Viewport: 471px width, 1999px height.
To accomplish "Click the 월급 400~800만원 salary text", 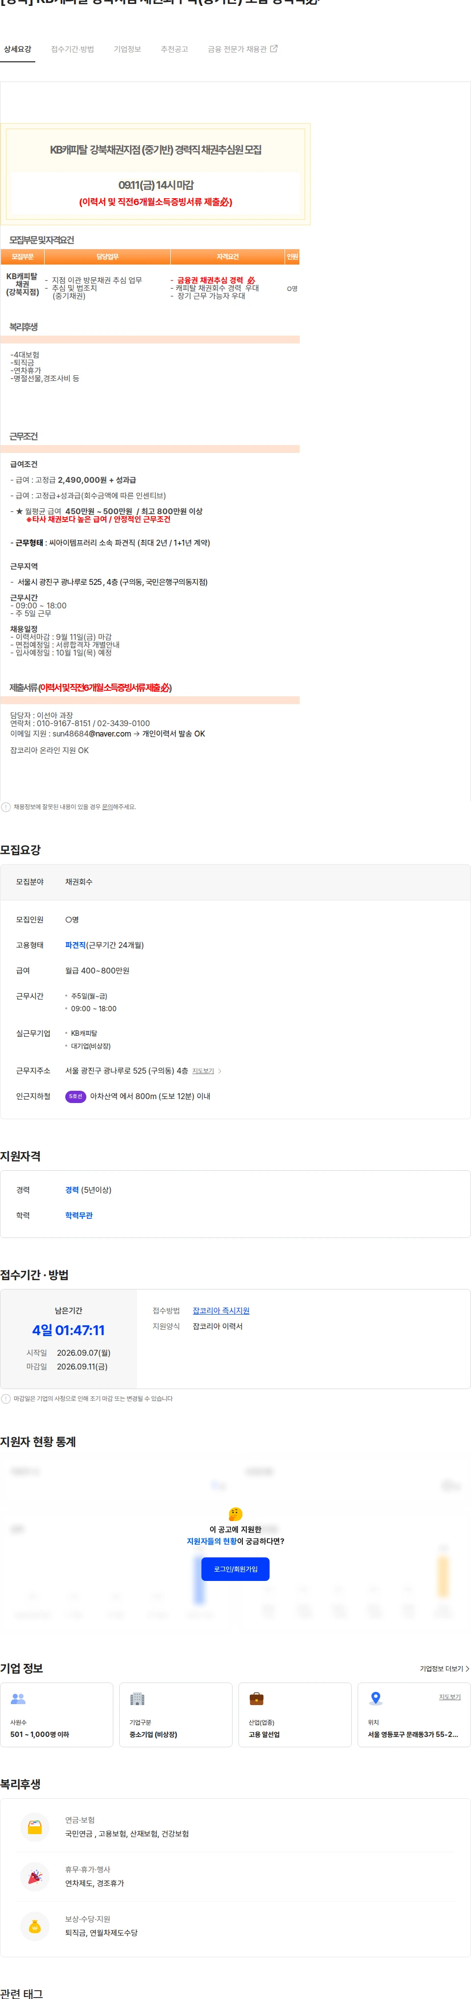I will click(x=97, y=971).
